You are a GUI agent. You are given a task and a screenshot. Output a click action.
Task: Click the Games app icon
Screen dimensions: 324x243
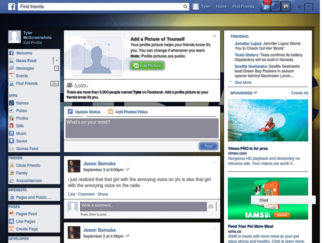tap(11, 103)
